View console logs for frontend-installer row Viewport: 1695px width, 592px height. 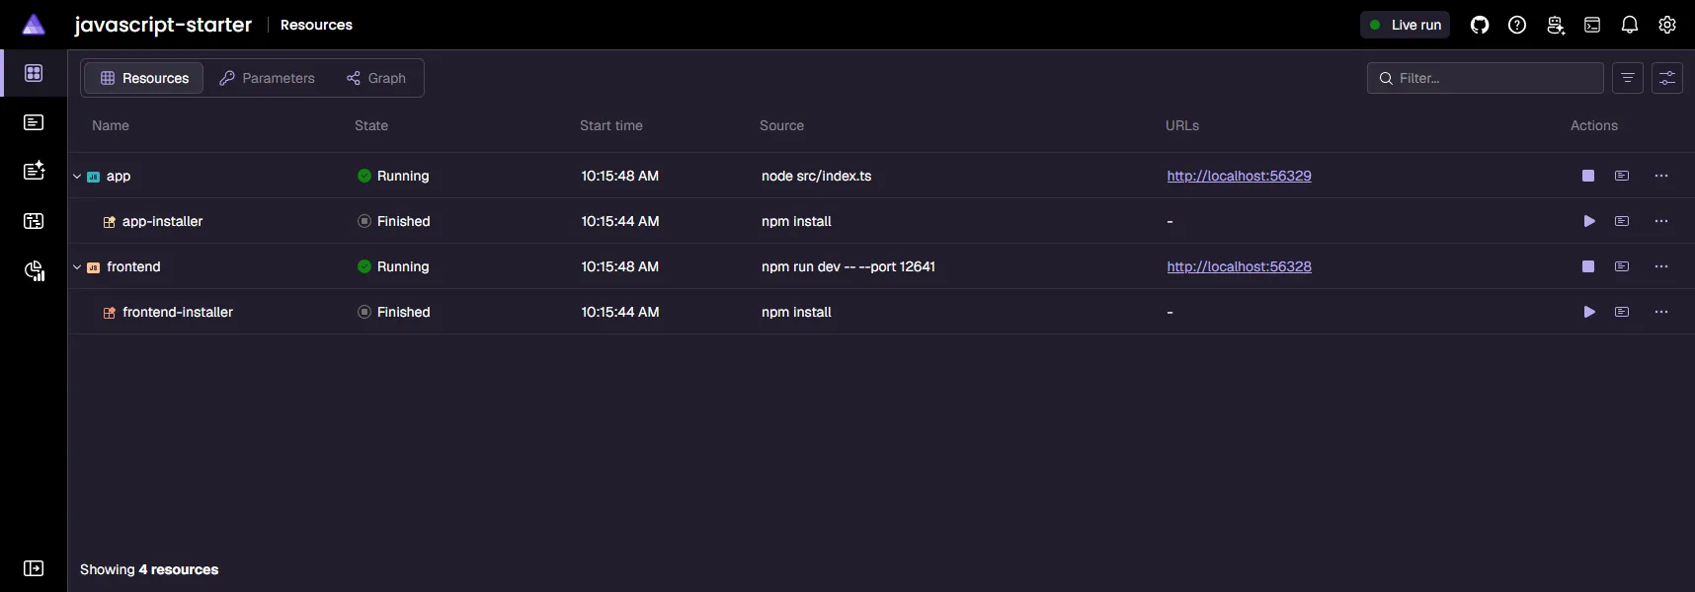click(x=1622, y=312)
